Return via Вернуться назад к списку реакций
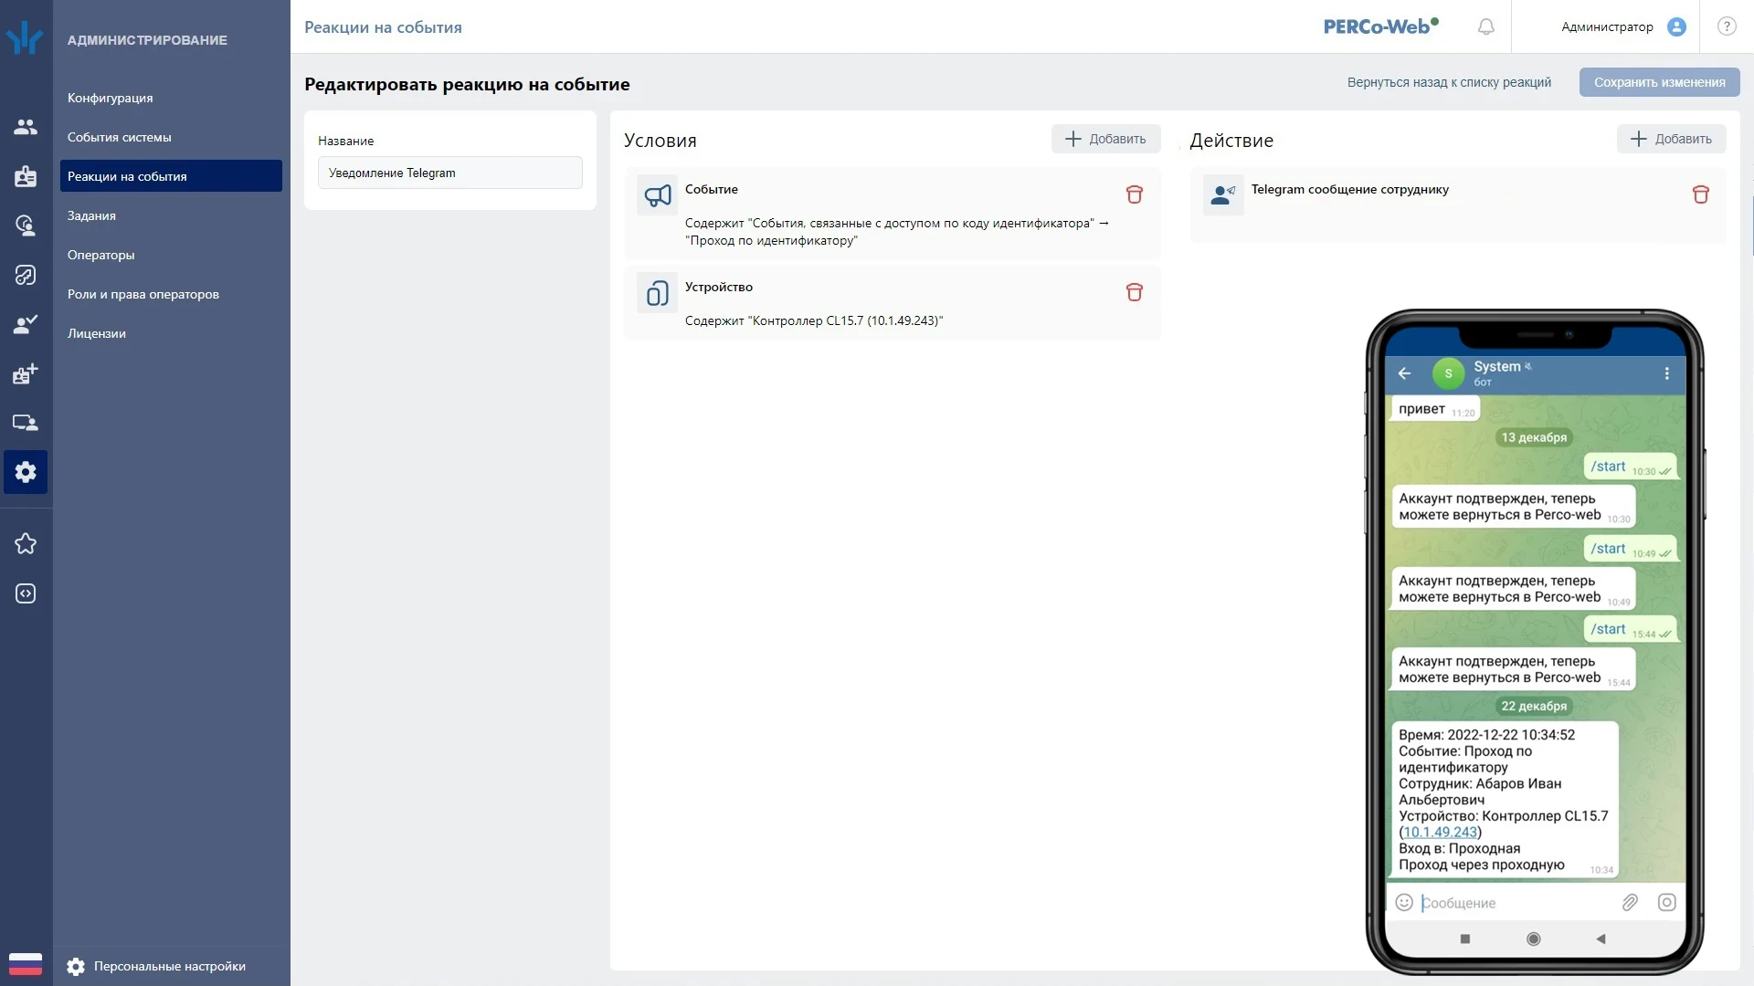This screenshot has height=986, width=1754. (x=1449, y=82)
